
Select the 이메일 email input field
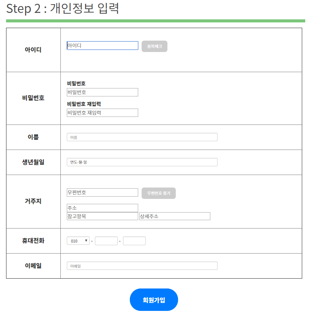pos(142,266)
